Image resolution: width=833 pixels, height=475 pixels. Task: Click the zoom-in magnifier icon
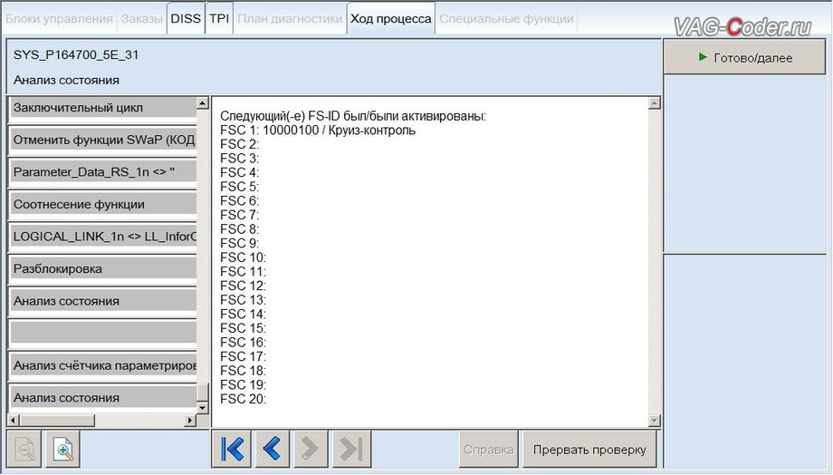click(63, 450)
